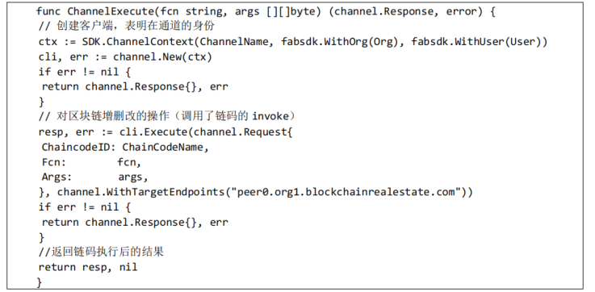Click the Args: field line
The height and width of the screenshot is (292, 595).
tap(95, 177)
